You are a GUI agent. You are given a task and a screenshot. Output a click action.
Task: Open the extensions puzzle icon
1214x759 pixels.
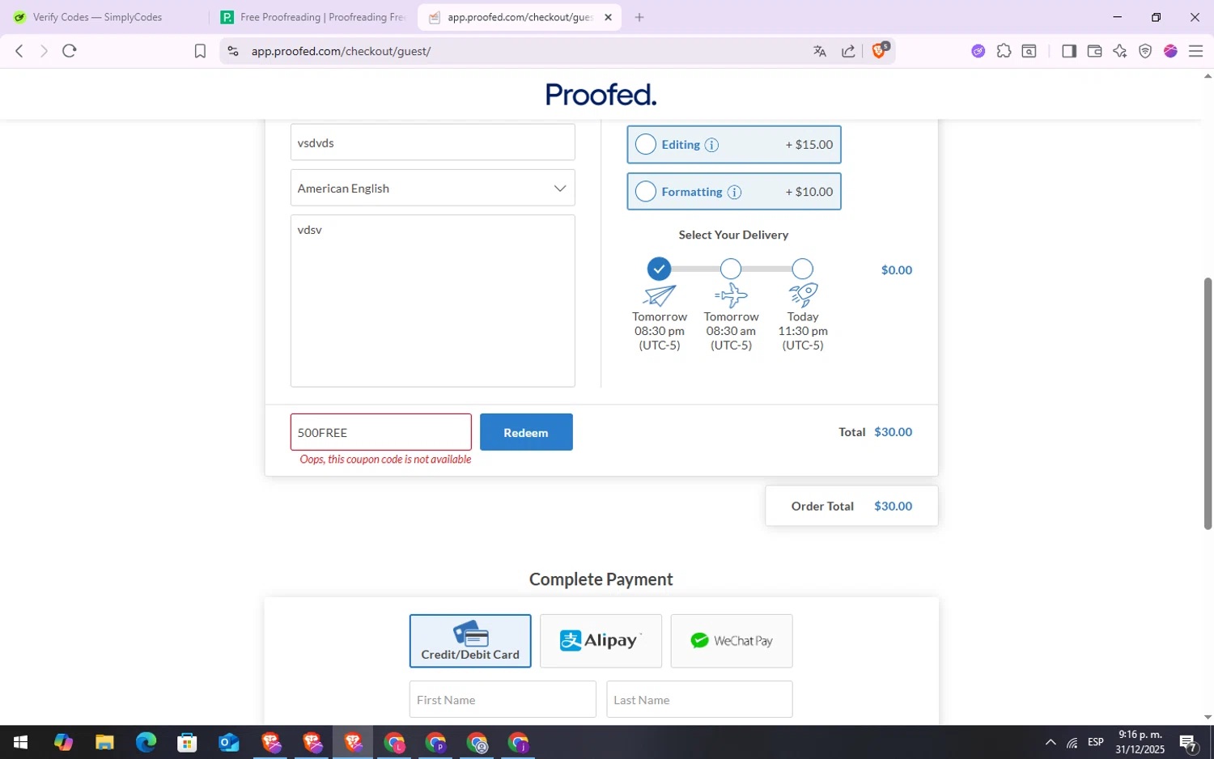tap(1004, 51)
